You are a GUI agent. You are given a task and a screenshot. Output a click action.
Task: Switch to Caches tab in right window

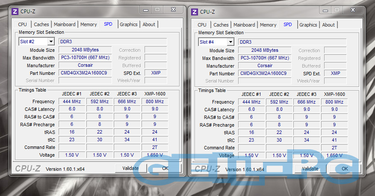pos(221,25)
